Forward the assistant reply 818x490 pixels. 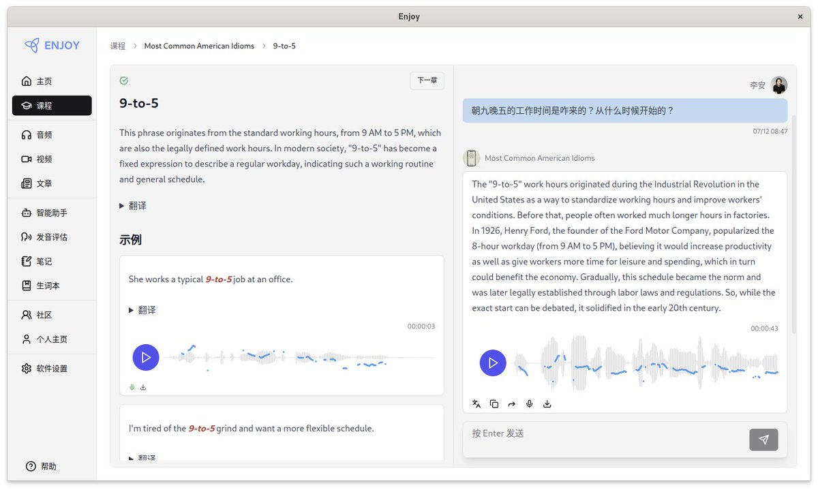[x=512, y=404]
